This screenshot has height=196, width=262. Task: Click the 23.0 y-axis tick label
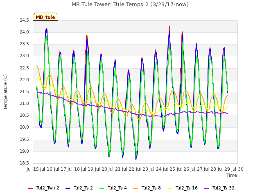[25, 56]
